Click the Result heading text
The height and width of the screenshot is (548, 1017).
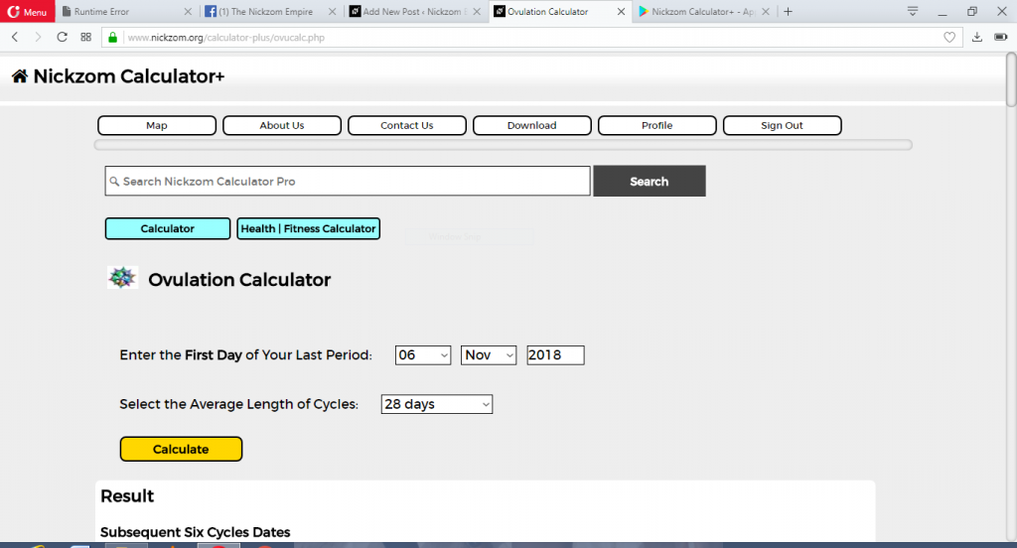pyautogui.click(x=127, y=496)
